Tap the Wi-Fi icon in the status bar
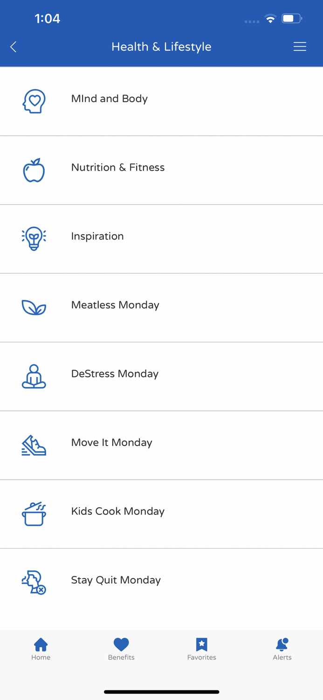Viewport: 323px width, 700px height. click(271, 18)
